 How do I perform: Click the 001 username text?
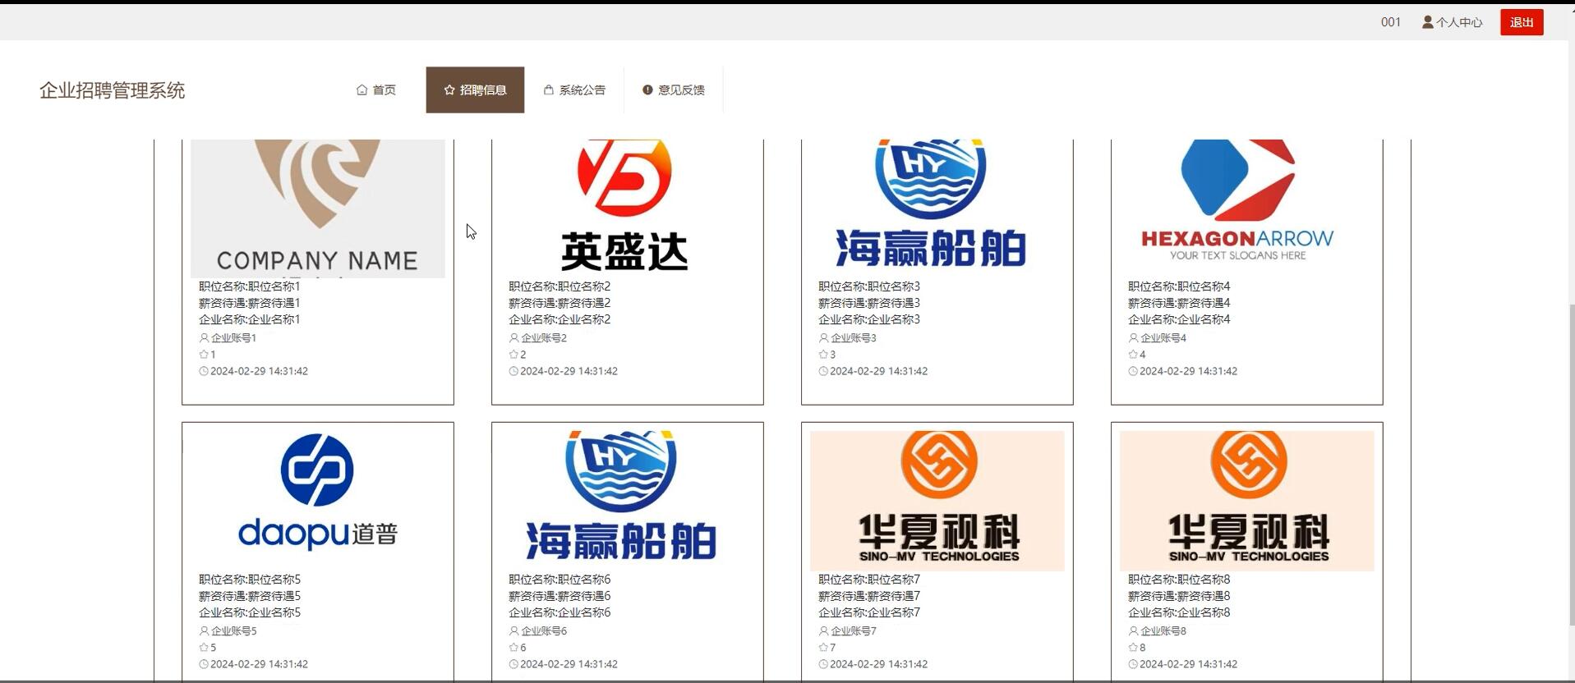1391,22
